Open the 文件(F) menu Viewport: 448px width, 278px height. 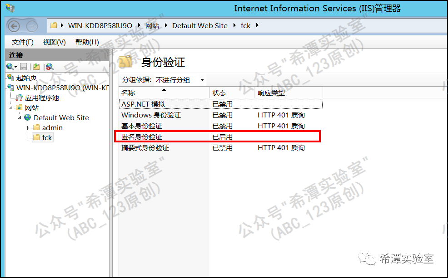click(23, 42)
